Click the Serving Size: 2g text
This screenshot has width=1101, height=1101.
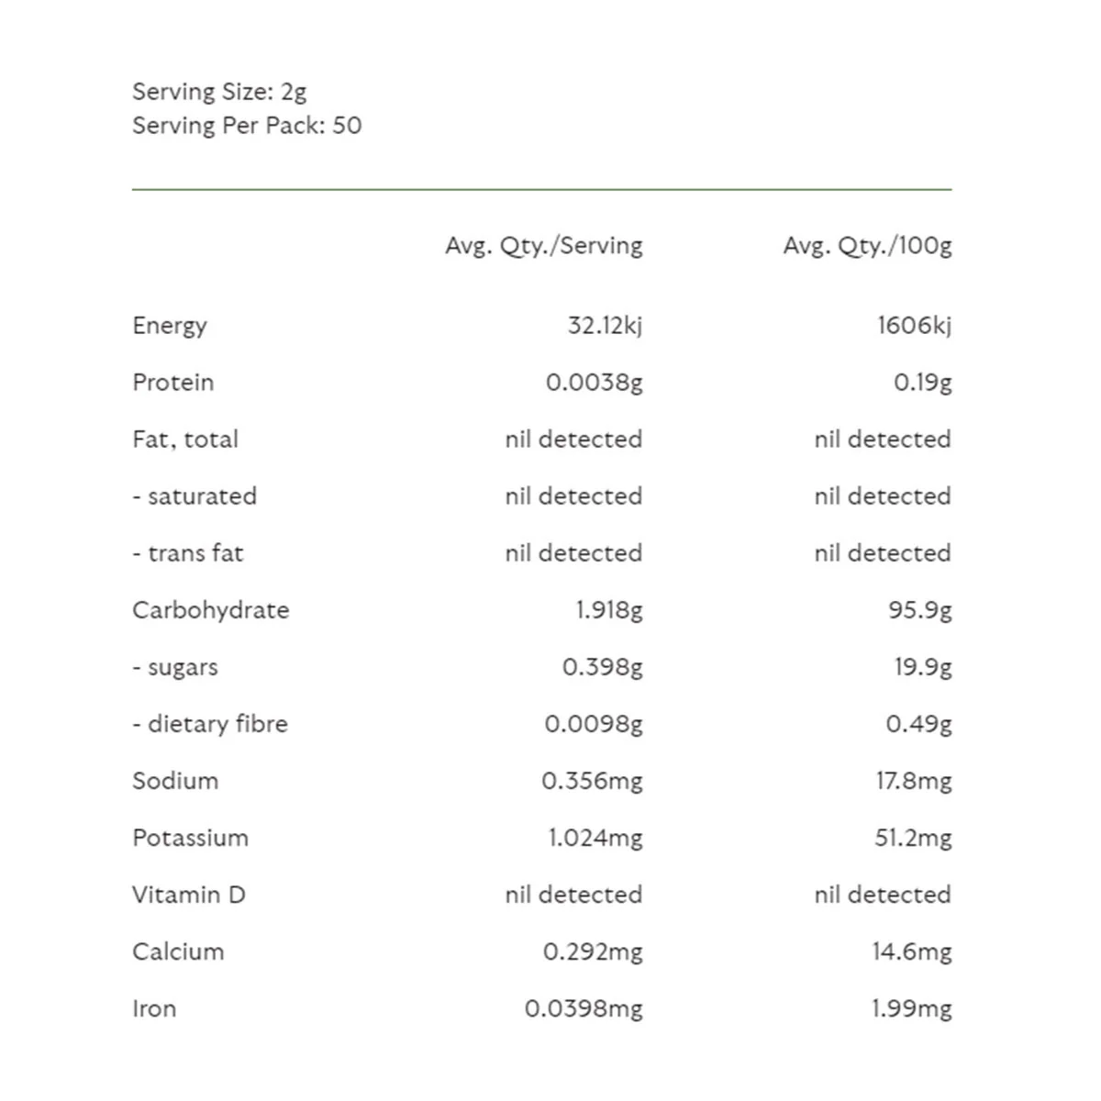point(219,92)
